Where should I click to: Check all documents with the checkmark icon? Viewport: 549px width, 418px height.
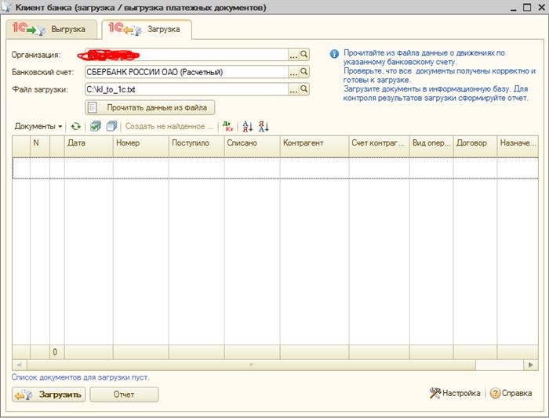pyautogui.click(x=95, y=126)
